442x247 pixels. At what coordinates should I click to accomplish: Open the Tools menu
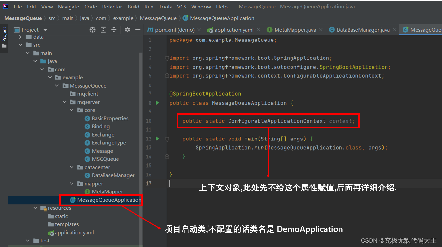[165, 7]
